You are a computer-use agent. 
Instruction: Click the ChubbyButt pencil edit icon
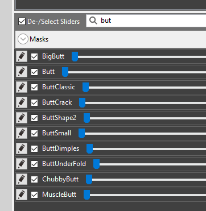[22, 179]
